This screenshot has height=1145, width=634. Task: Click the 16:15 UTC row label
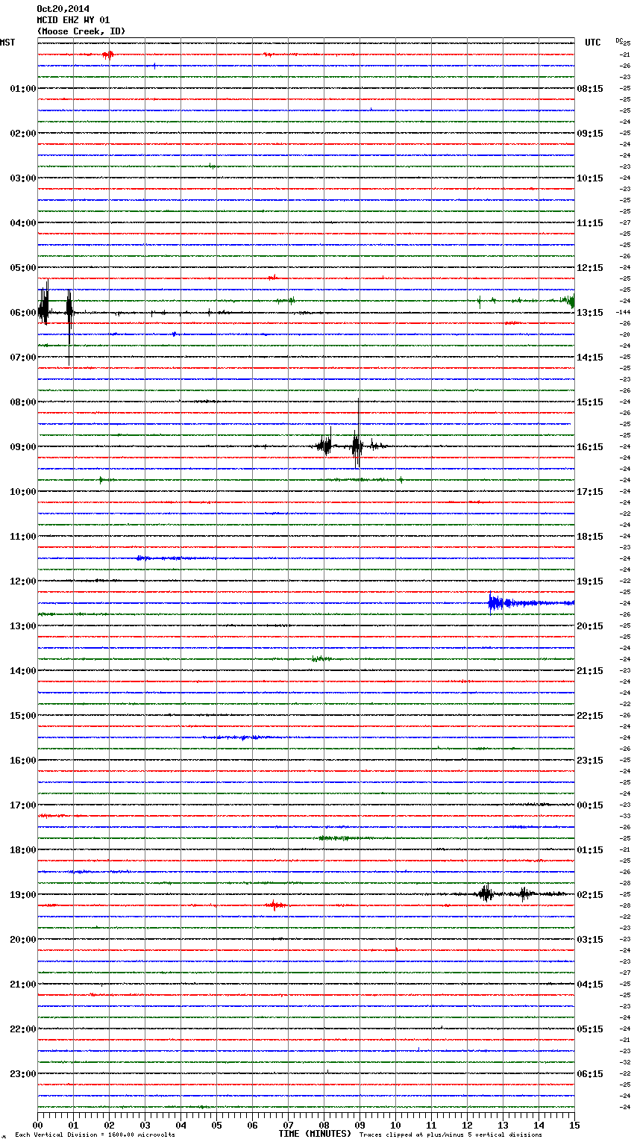[x=590, y=446]
